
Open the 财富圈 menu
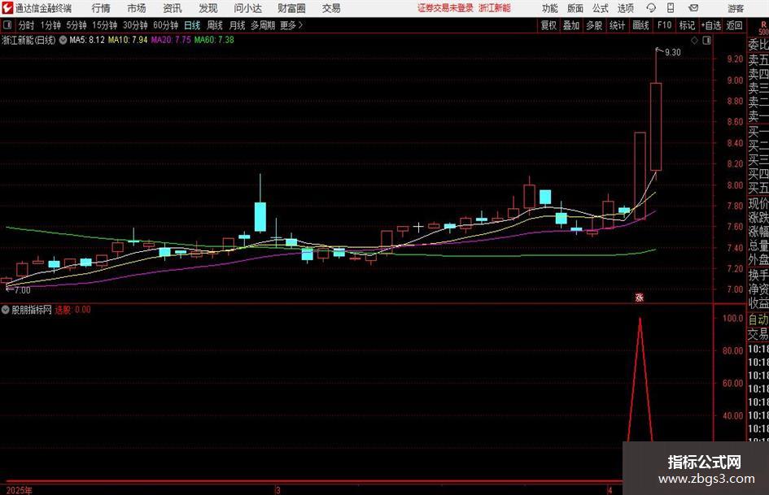point(291,8)
